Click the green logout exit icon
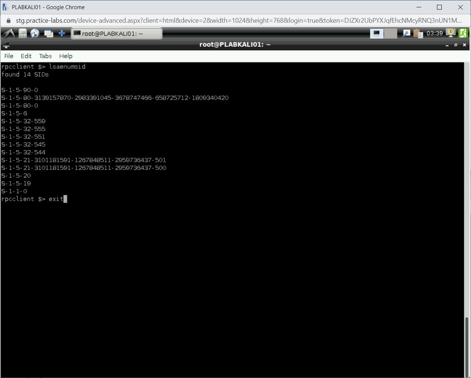471x378 pixels. click(x=463, y=33)
